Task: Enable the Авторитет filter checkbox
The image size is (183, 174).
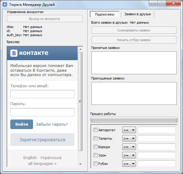Action: (x=95, y=130)
